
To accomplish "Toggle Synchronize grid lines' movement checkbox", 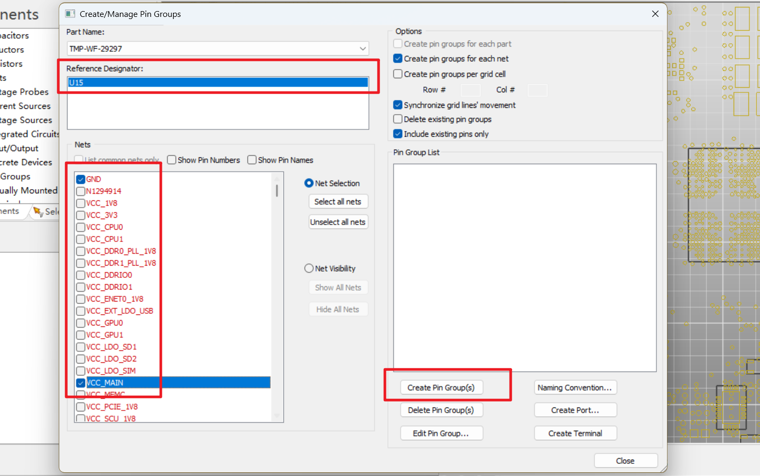I will tap(398, 105).
